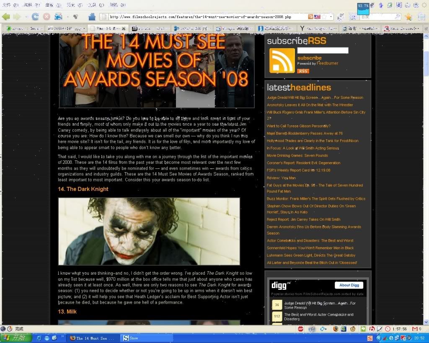Open bookmarks with the yellow star icon
Screen dimensions: 429x343
[408, 17]
